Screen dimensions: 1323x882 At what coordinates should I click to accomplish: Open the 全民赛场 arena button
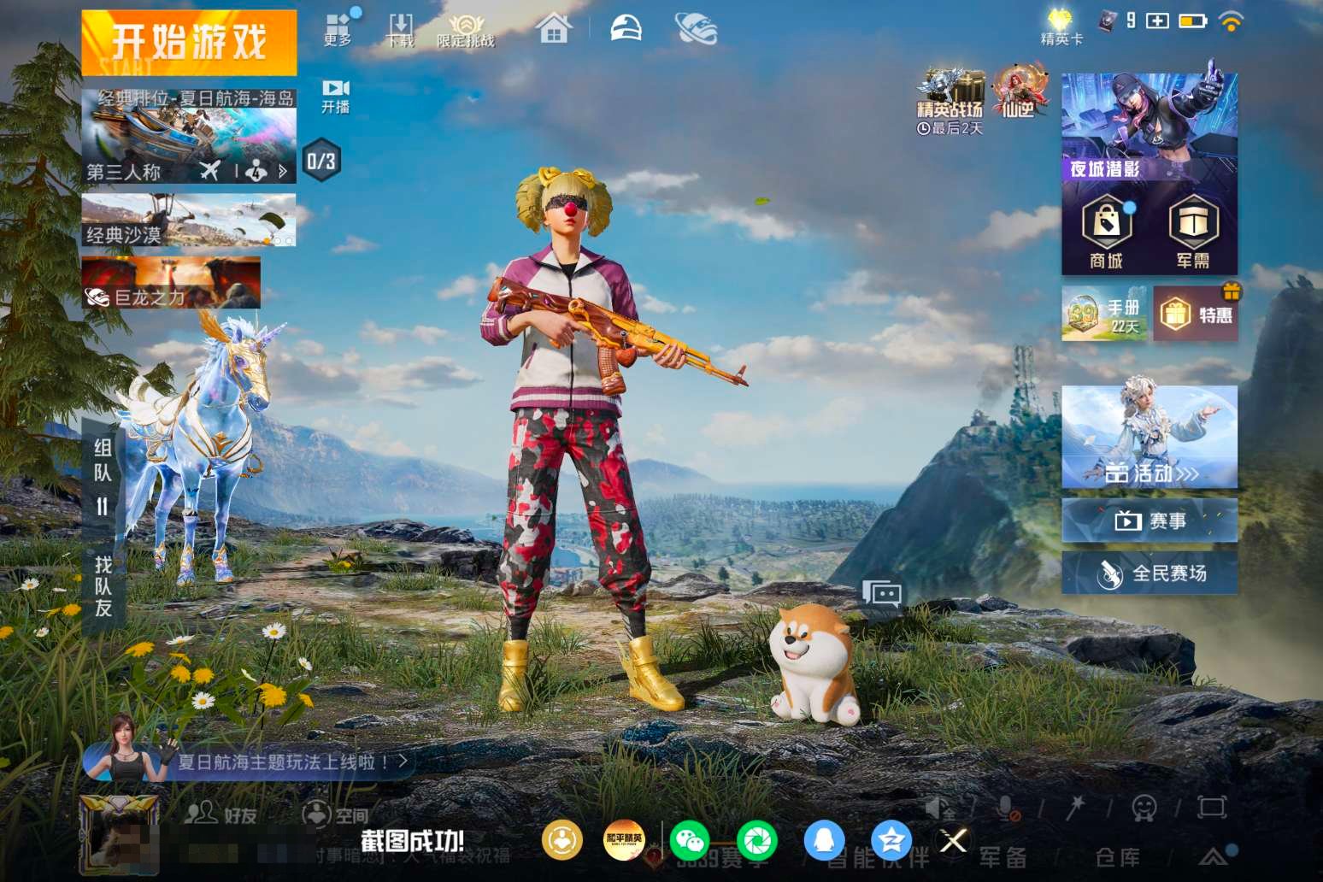[1150, 573]
